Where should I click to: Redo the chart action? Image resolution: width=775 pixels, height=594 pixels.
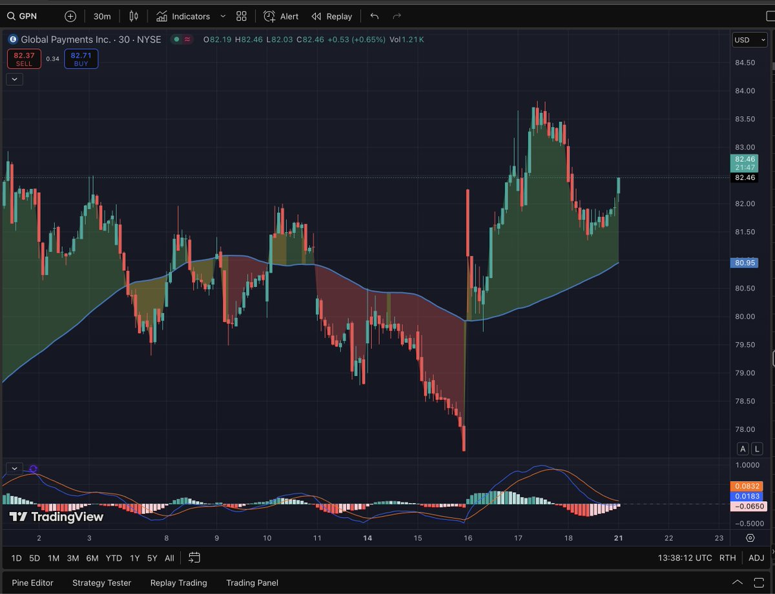(x=397, y=16)
